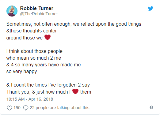Click the 10:15 AM - Apr 16, 2018 timestamp
The width and height of the screenshot is (160, 115).
coord(30,99)
